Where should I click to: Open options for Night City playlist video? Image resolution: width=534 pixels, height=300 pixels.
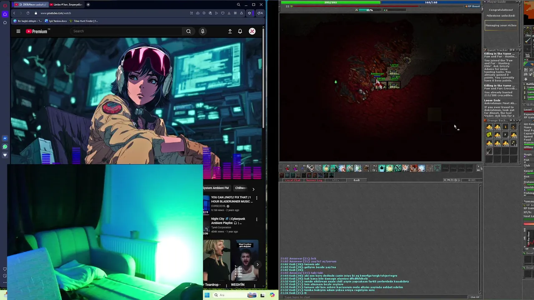click(x=257, y=219)
